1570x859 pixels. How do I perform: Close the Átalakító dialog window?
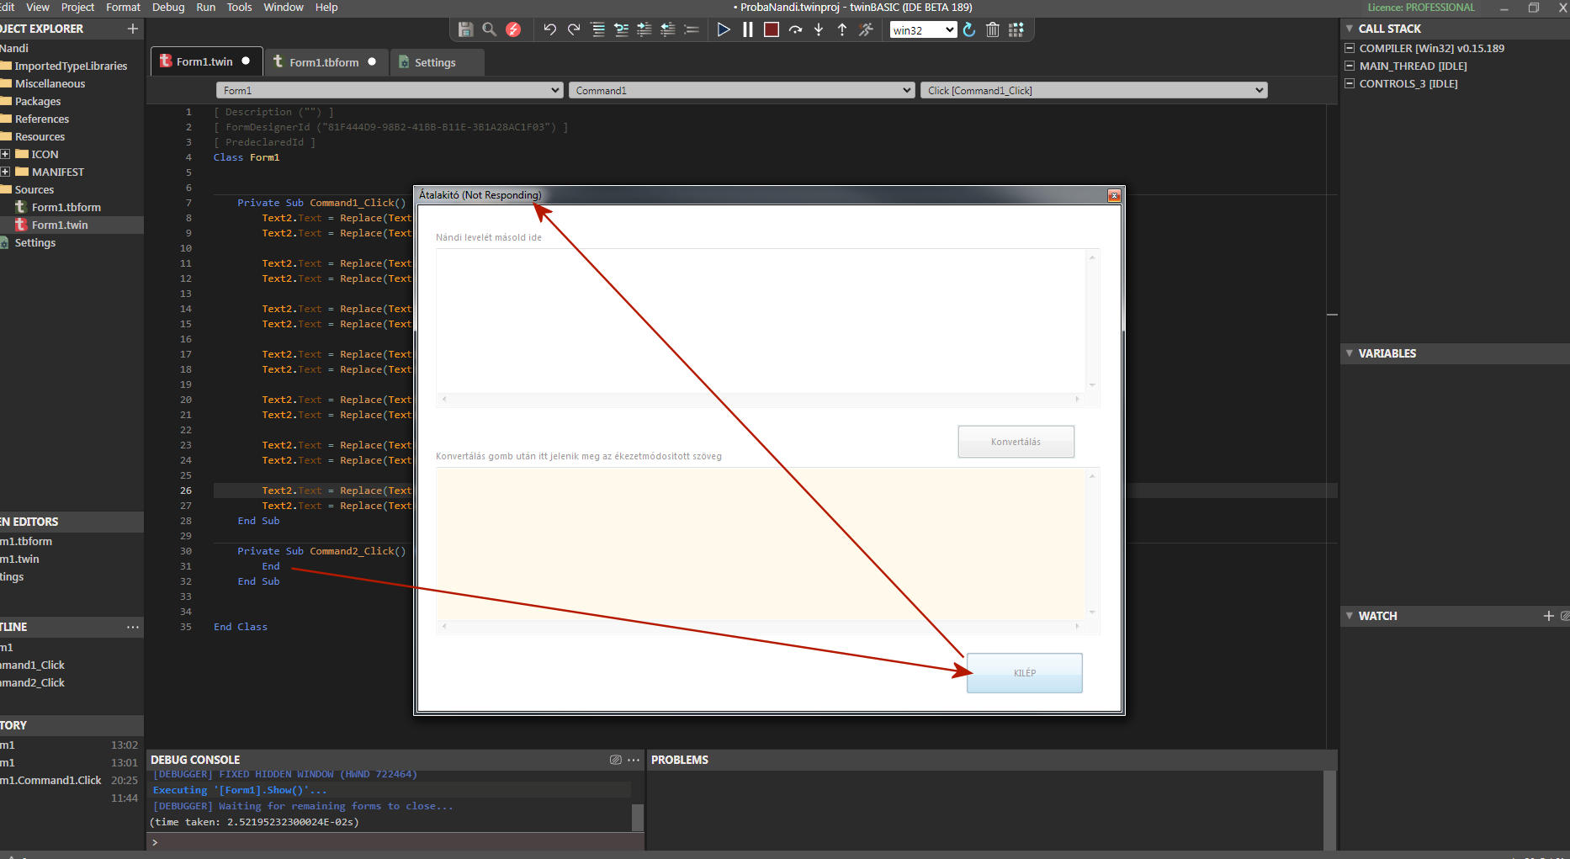pos(1114,195)
